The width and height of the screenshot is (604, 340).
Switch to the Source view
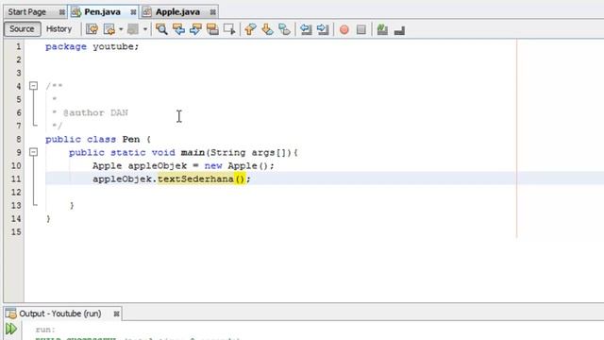point(22,29)
